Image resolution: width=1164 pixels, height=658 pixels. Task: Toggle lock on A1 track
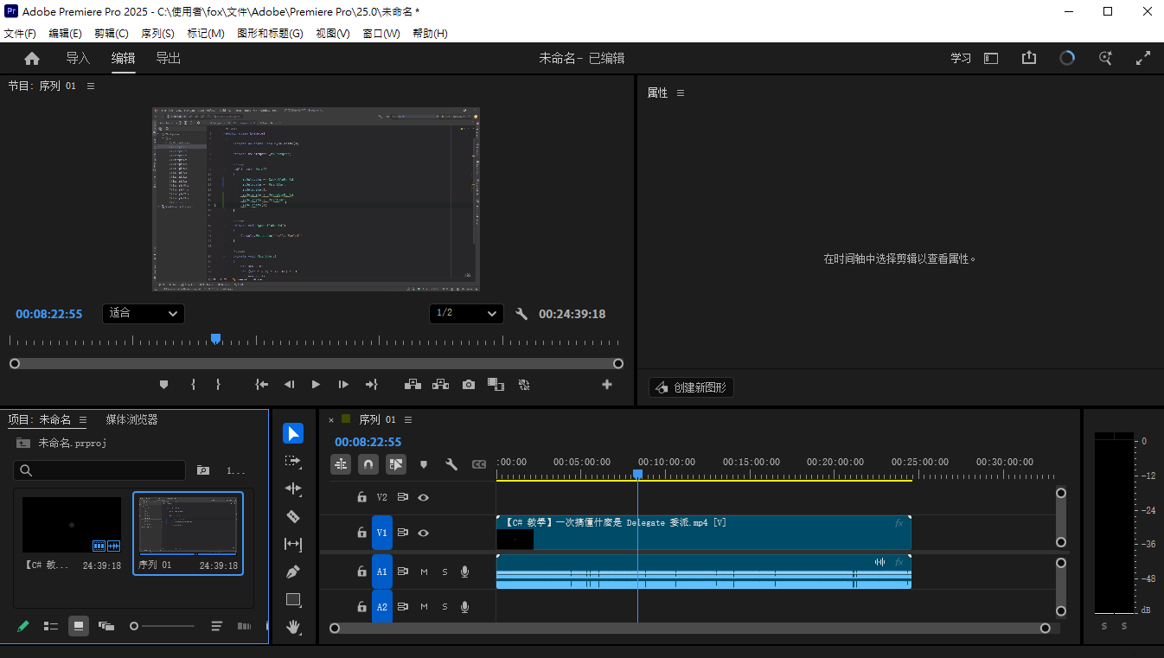point(361,572)
